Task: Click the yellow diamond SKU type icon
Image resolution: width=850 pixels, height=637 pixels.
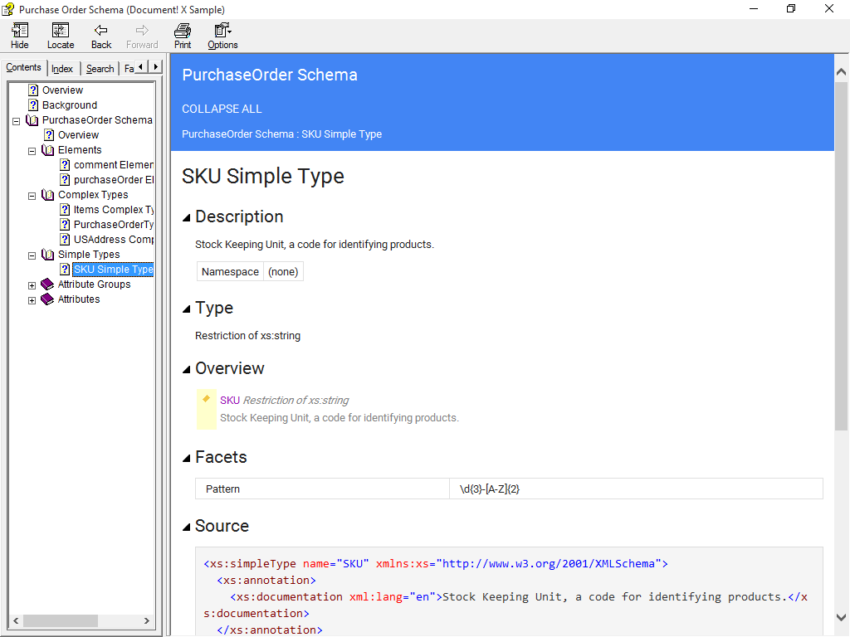Action: tap(206, 399)
